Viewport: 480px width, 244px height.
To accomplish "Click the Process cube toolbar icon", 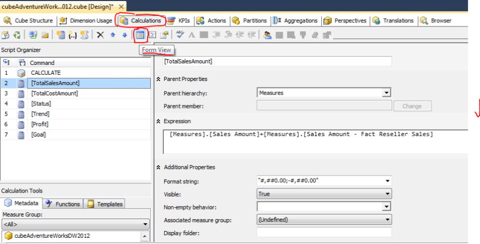I will click(x=5, y=35).
